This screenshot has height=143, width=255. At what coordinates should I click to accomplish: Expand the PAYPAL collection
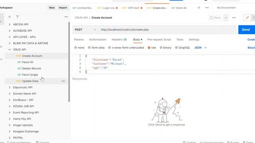10,138
